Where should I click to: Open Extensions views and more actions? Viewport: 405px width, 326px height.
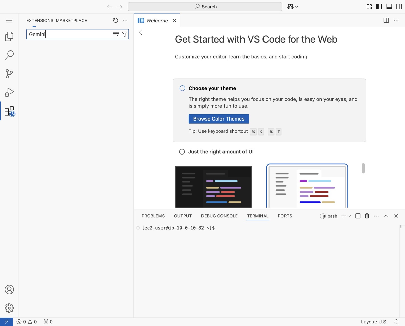click(125, 20)
